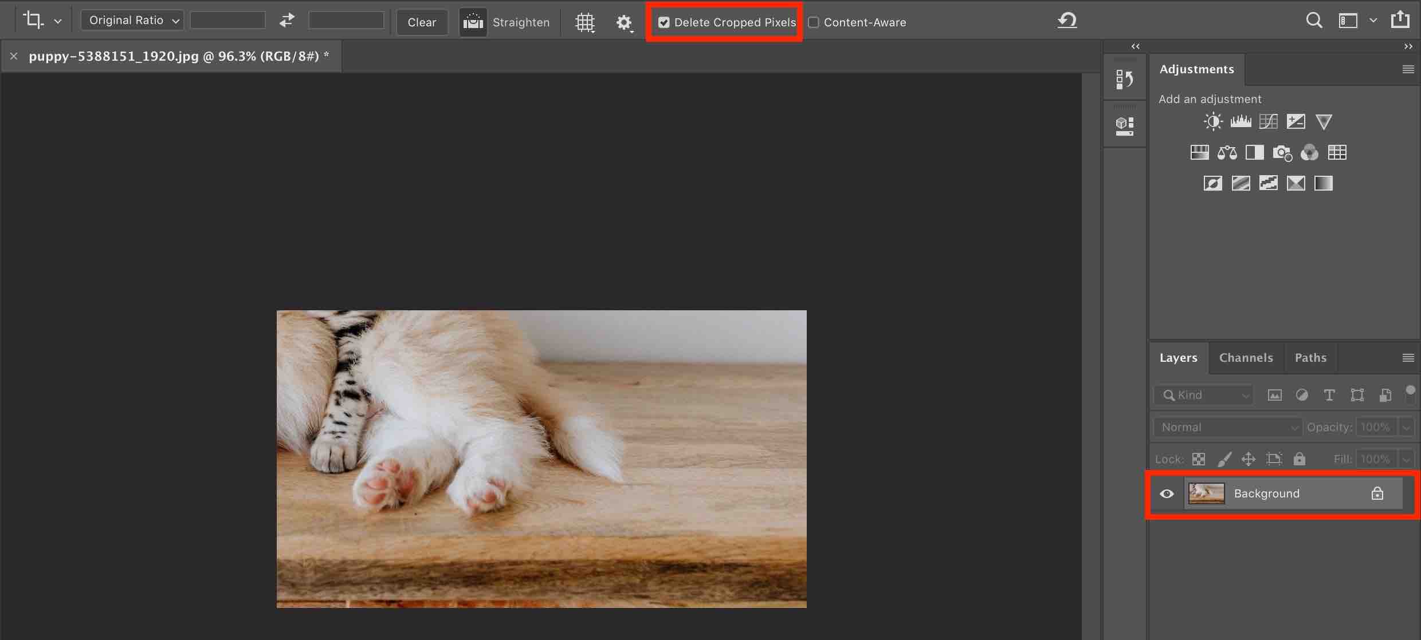Swap width and height arrows
The width and height of the screenshot is (1421, 640).
(x=287, y=21)
